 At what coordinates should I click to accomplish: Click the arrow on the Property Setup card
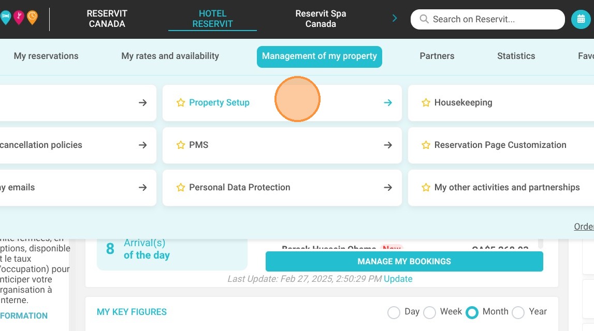388,102
